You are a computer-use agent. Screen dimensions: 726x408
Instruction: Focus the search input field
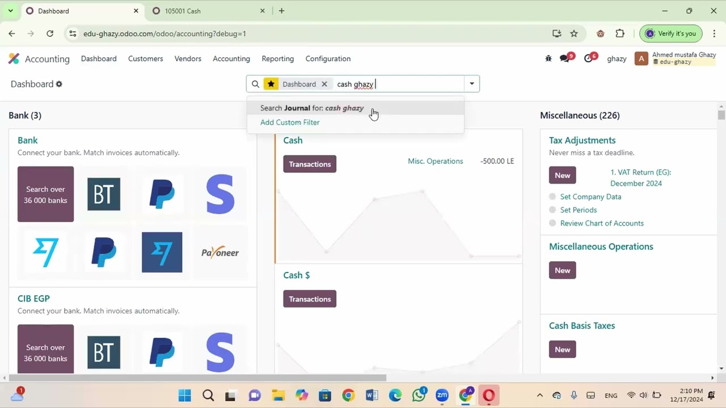(x=399, y=84)
